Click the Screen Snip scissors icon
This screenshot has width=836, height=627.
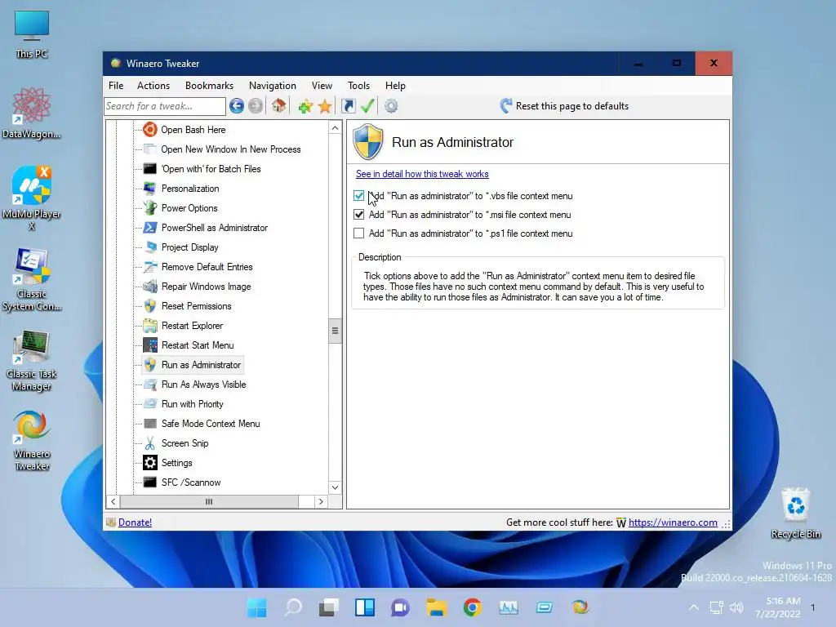click(150, 443)
